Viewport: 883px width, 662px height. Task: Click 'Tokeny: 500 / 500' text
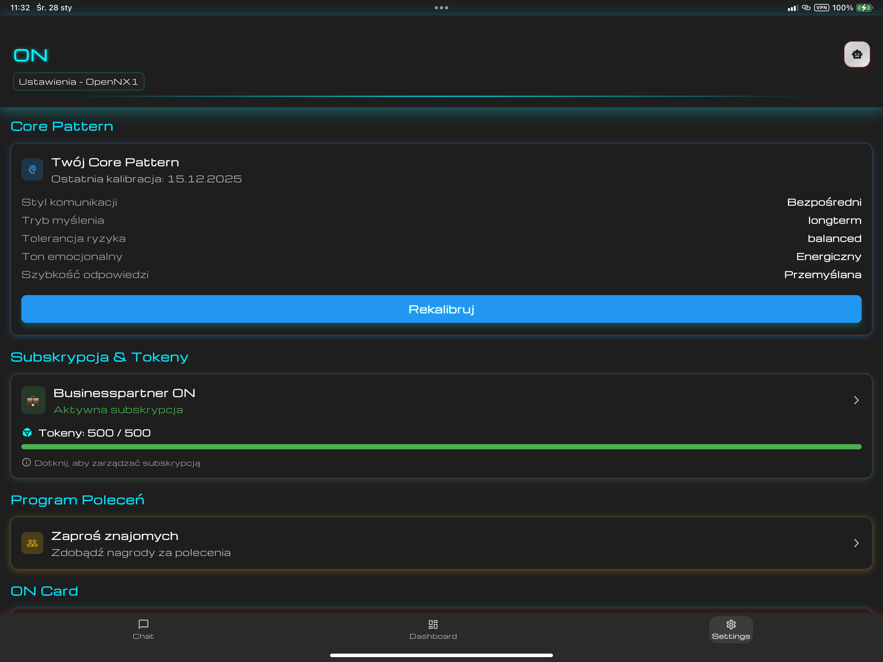[95, 433]
